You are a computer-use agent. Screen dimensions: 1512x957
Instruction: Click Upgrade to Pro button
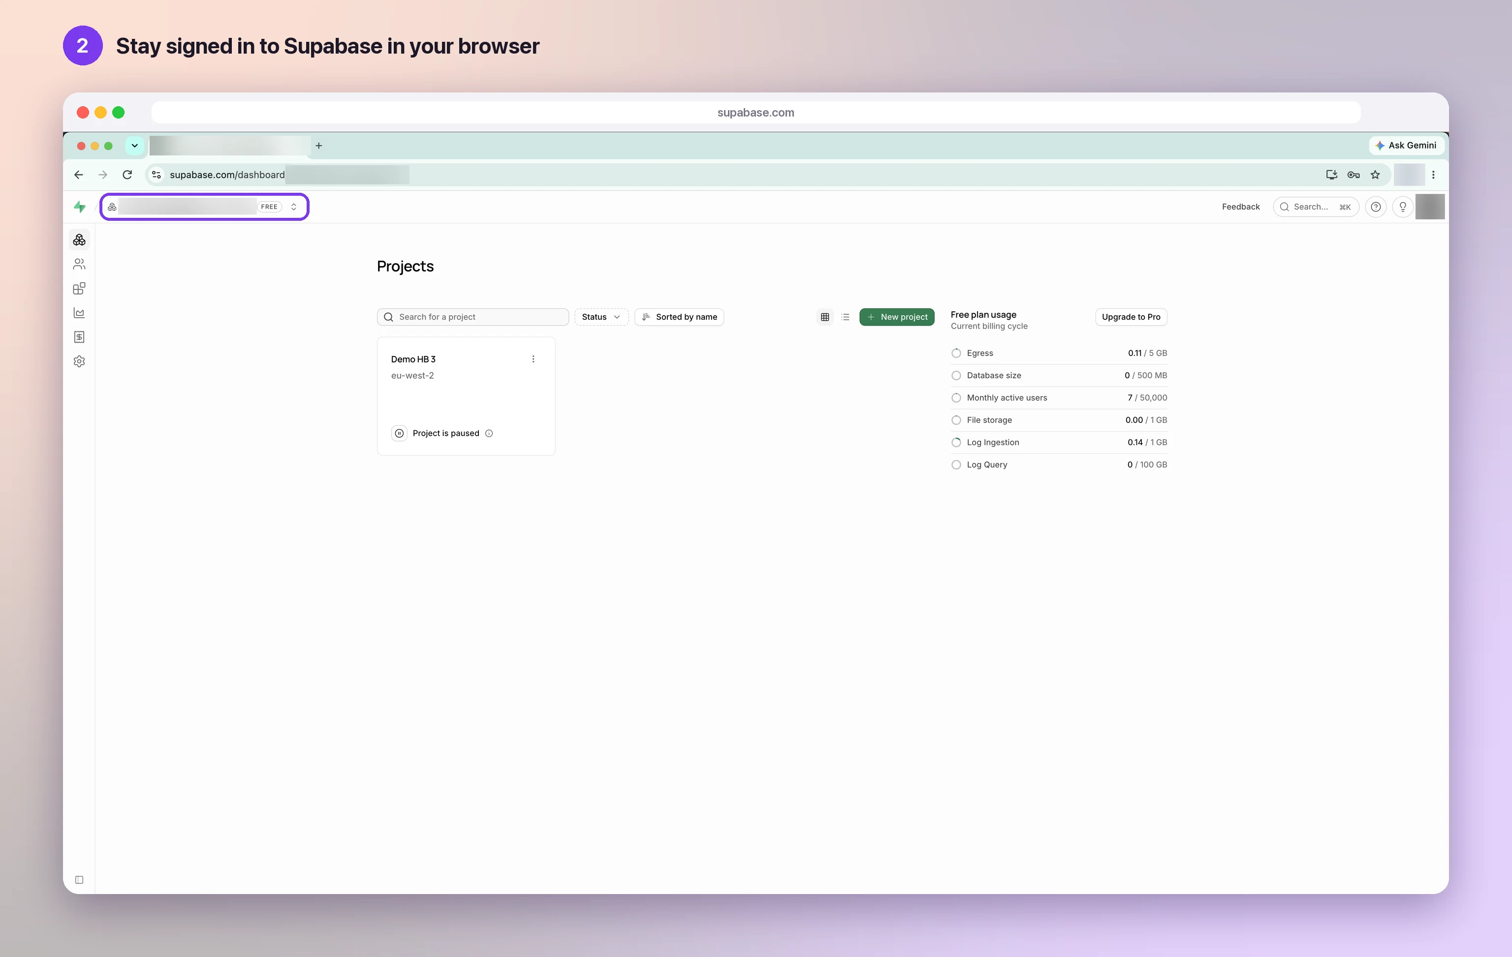click(x=1131, y=317)
